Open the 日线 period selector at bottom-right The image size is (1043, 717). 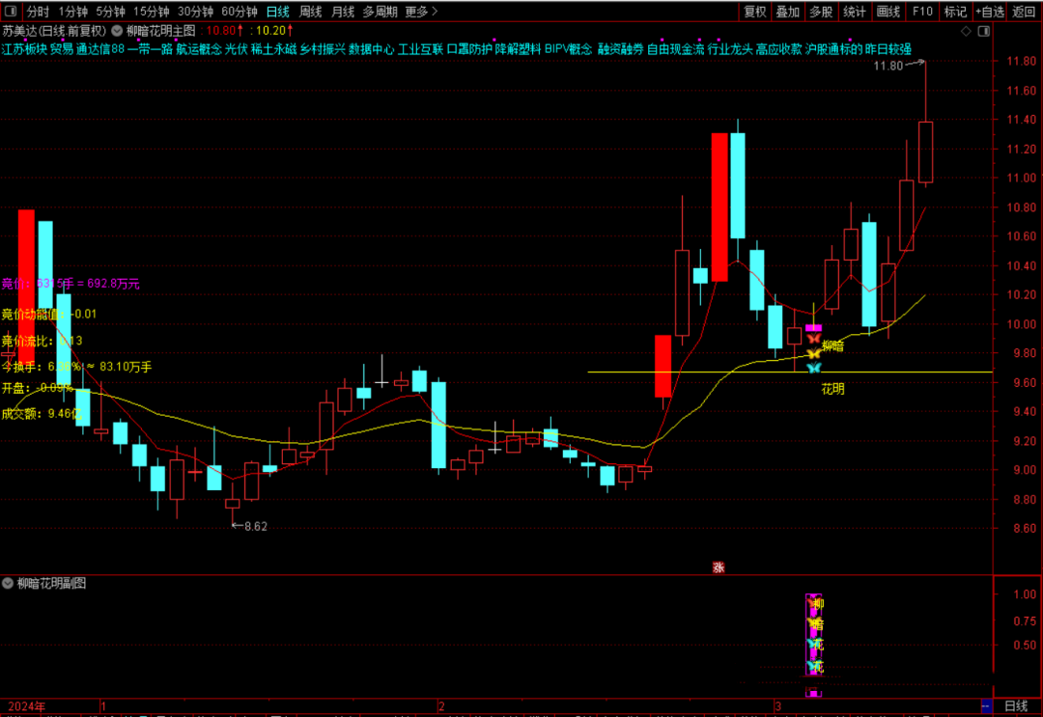(x=1016, y=705)
